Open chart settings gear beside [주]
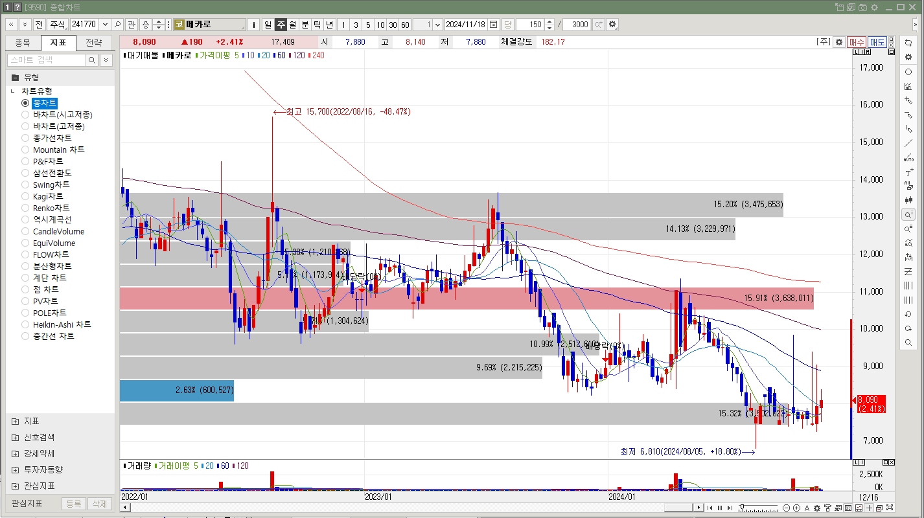Image resolution: width=924 pixels, height=518 pixels. (839, 42)
